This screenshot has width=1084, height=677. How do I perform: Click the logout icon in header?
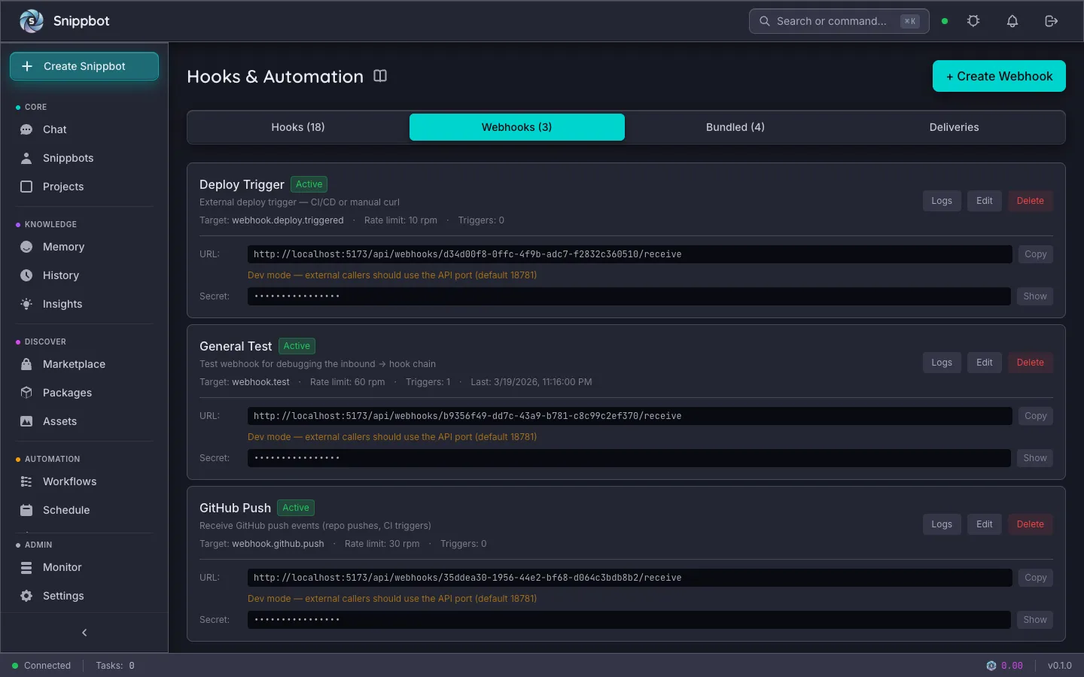click(1052, 21)
